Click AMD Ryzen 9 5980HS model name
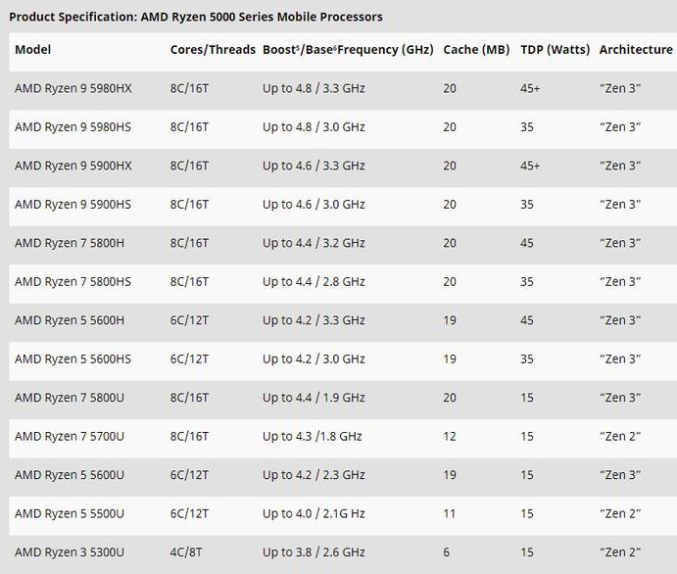The image size is (677, 574). click(x=73, y=127)
